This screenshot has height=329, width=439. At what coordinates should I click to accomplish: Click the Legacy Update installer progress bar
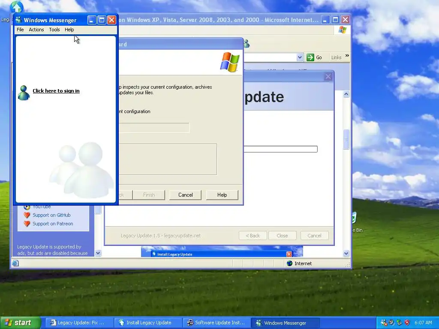coord(280,149)
